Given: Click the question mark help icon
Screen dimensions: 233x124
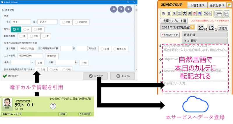Looking at the screenshot, I should [53, 106].
